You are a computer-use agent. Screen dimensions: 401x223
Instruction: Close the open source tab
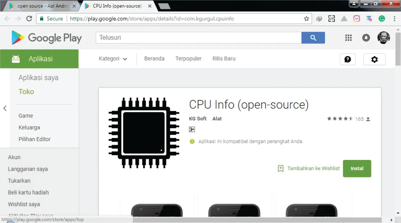click(x=74, y=6)
